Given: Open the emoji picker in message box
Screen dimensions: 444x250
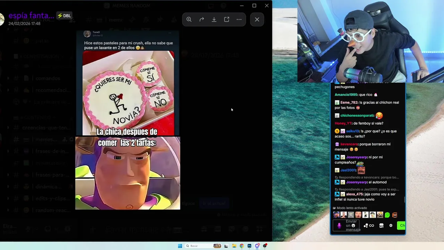Looking at the screenshot, I should [353, 226].
